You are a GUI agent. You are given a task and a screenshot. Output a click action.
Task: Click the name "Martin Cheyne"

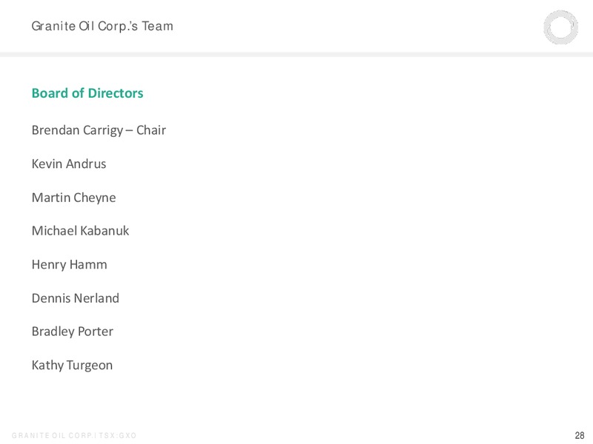point(73,198)
